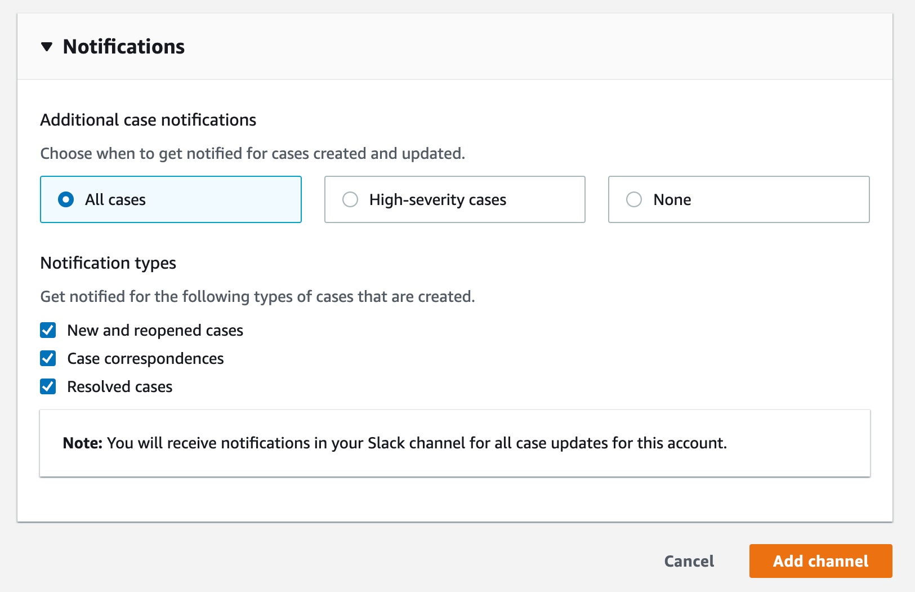Click the High-severity cases label text
The height and width of the screenshot is (592, 915).
438,200
